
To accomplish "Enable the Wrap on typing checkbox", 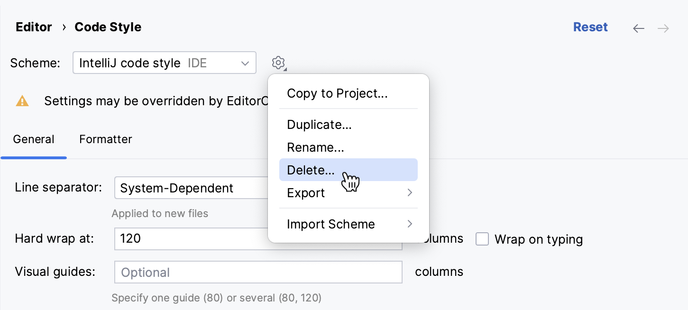I will pyautogui.click(x=482, y=239).
